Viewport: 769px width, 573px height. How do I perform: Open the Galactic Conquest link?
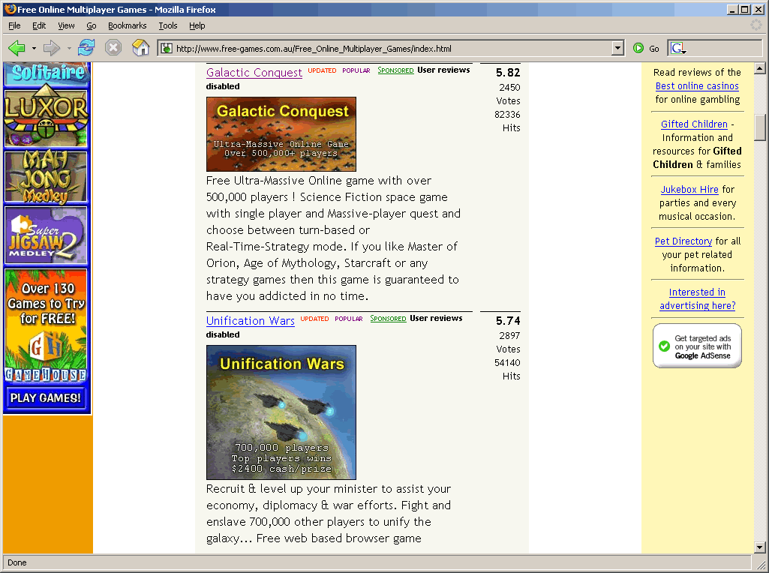(x=254, y=73)
